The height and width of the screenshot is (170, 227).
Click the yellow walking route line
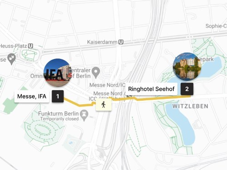pyautogui.click(x=159, y=98)
